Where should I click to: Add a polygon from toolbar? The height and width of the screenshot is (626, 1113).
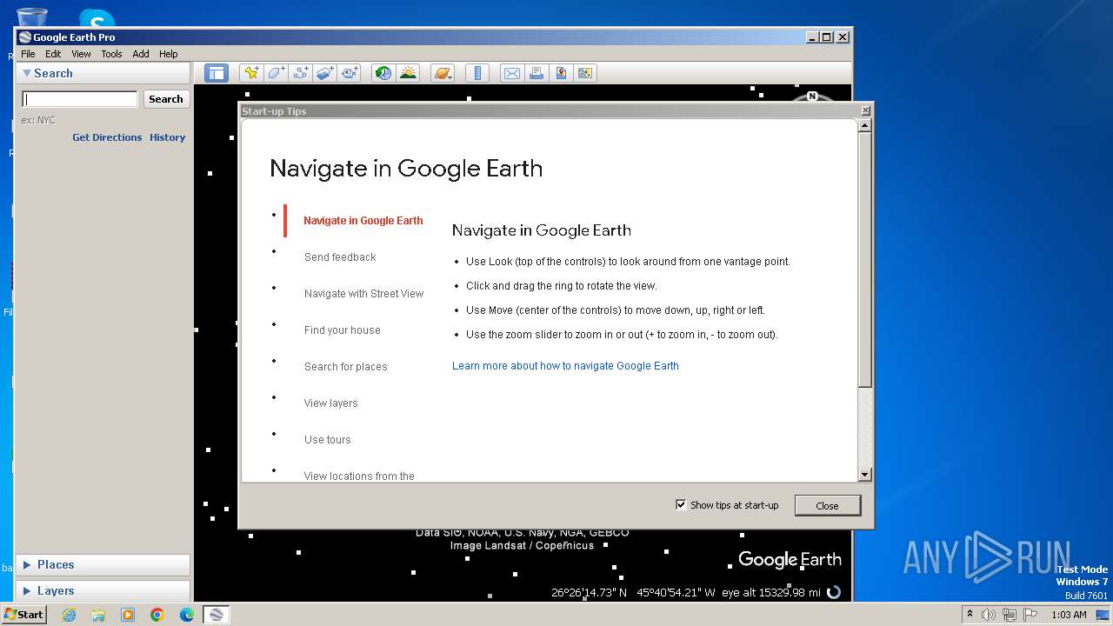(x=277, y=73)
